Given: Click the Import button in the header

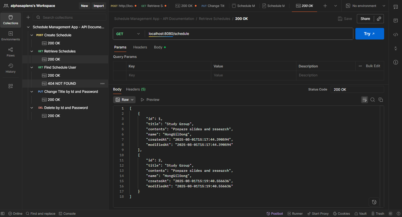Looking at the screenshot, I should tap(99, 5).
